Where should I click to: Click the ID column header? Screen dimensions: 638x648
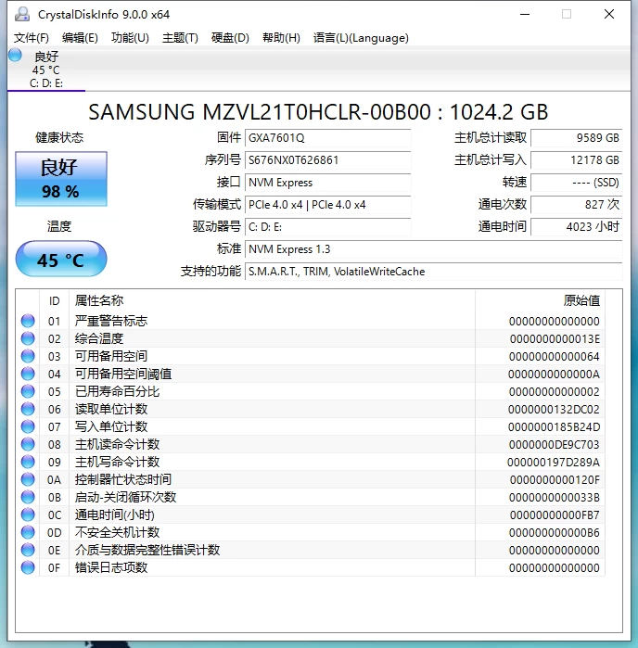point(54,301)
